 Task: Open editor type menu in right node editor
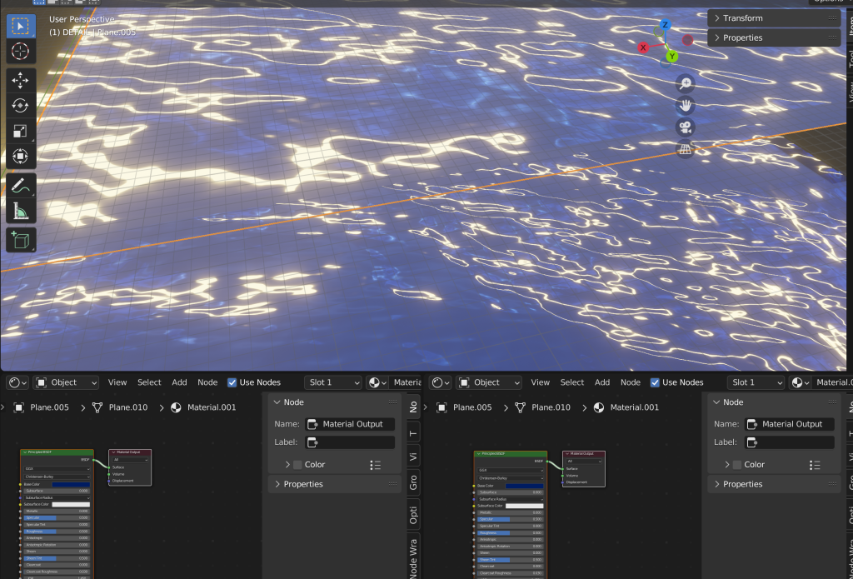coord(440,382)
